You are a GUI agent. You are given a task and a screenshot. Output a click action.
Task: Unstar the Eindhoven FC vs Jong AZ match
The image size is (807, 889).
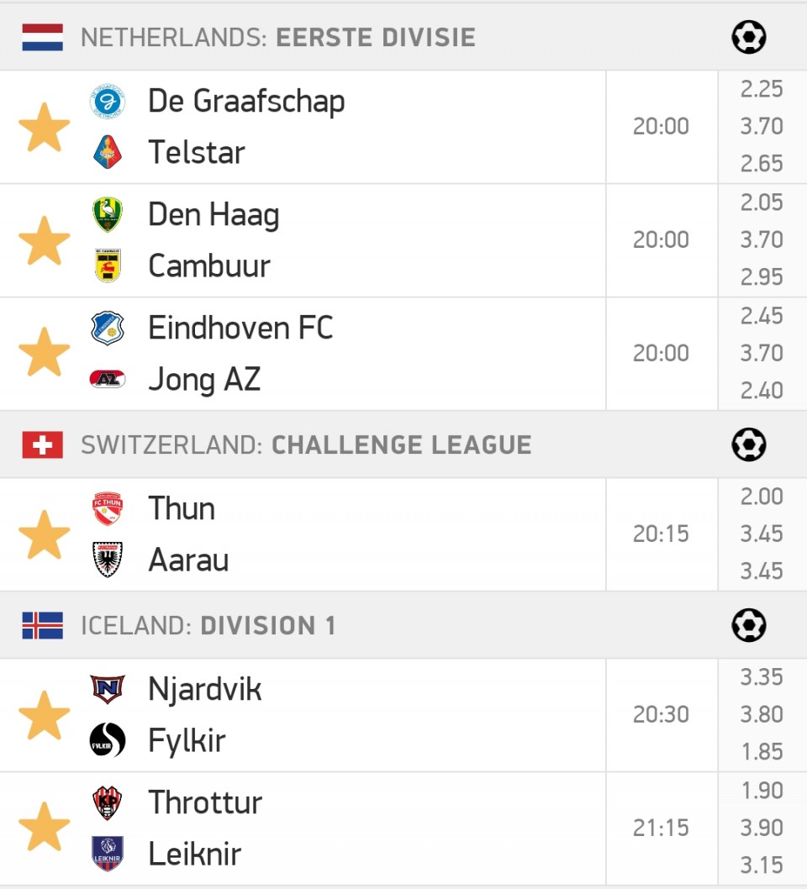coord(45,352)
